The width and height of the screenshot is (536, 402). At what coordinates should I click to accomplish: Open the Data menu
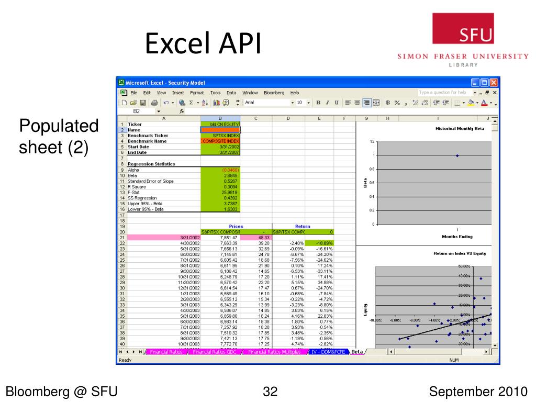(231, 93)
